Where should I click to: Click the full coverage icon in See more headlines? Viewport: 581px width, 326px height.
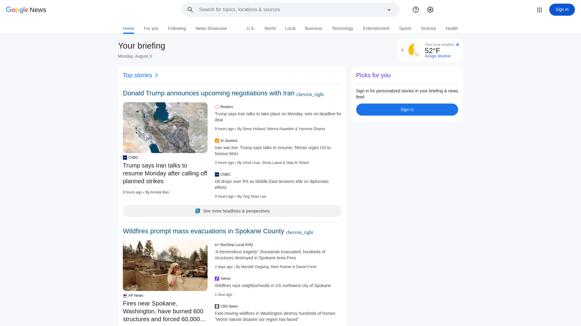198,211
